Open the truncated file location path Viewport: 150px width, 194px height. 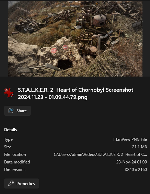100,155
